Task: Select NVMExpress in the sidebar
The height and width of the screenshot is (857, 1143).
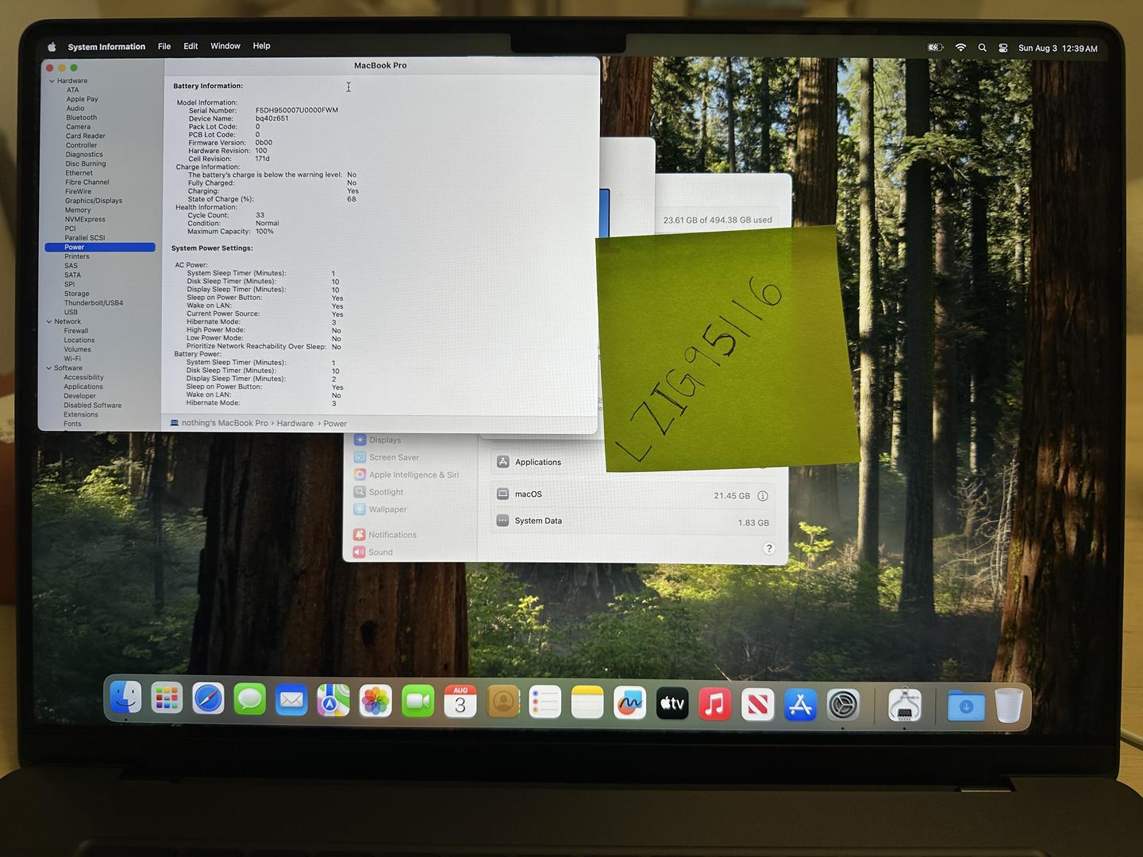Action: pos(85,220)
